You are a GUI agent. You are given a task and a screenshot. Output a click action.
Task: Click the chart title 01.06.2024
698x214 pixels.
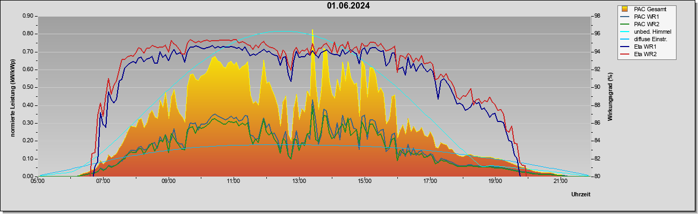(x=348, y=6)
